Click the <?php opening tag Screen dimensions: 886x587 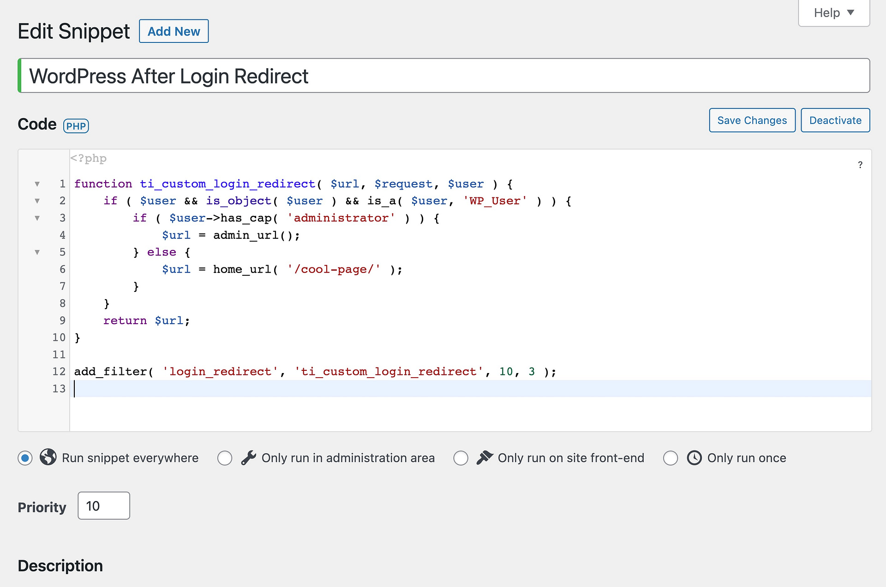coord(89,159)
